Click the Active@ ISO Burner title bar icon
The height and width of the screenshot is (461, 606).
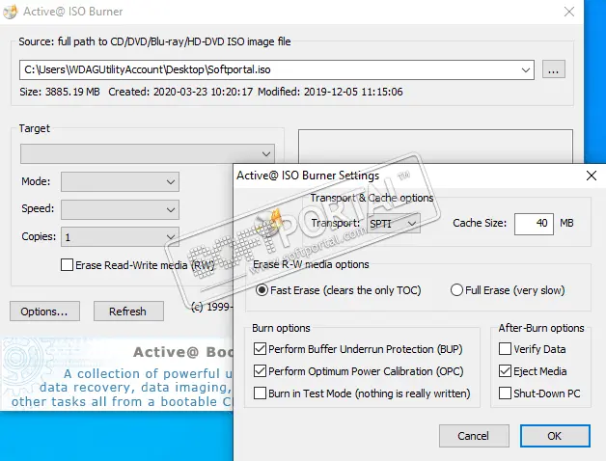[11, 12]
